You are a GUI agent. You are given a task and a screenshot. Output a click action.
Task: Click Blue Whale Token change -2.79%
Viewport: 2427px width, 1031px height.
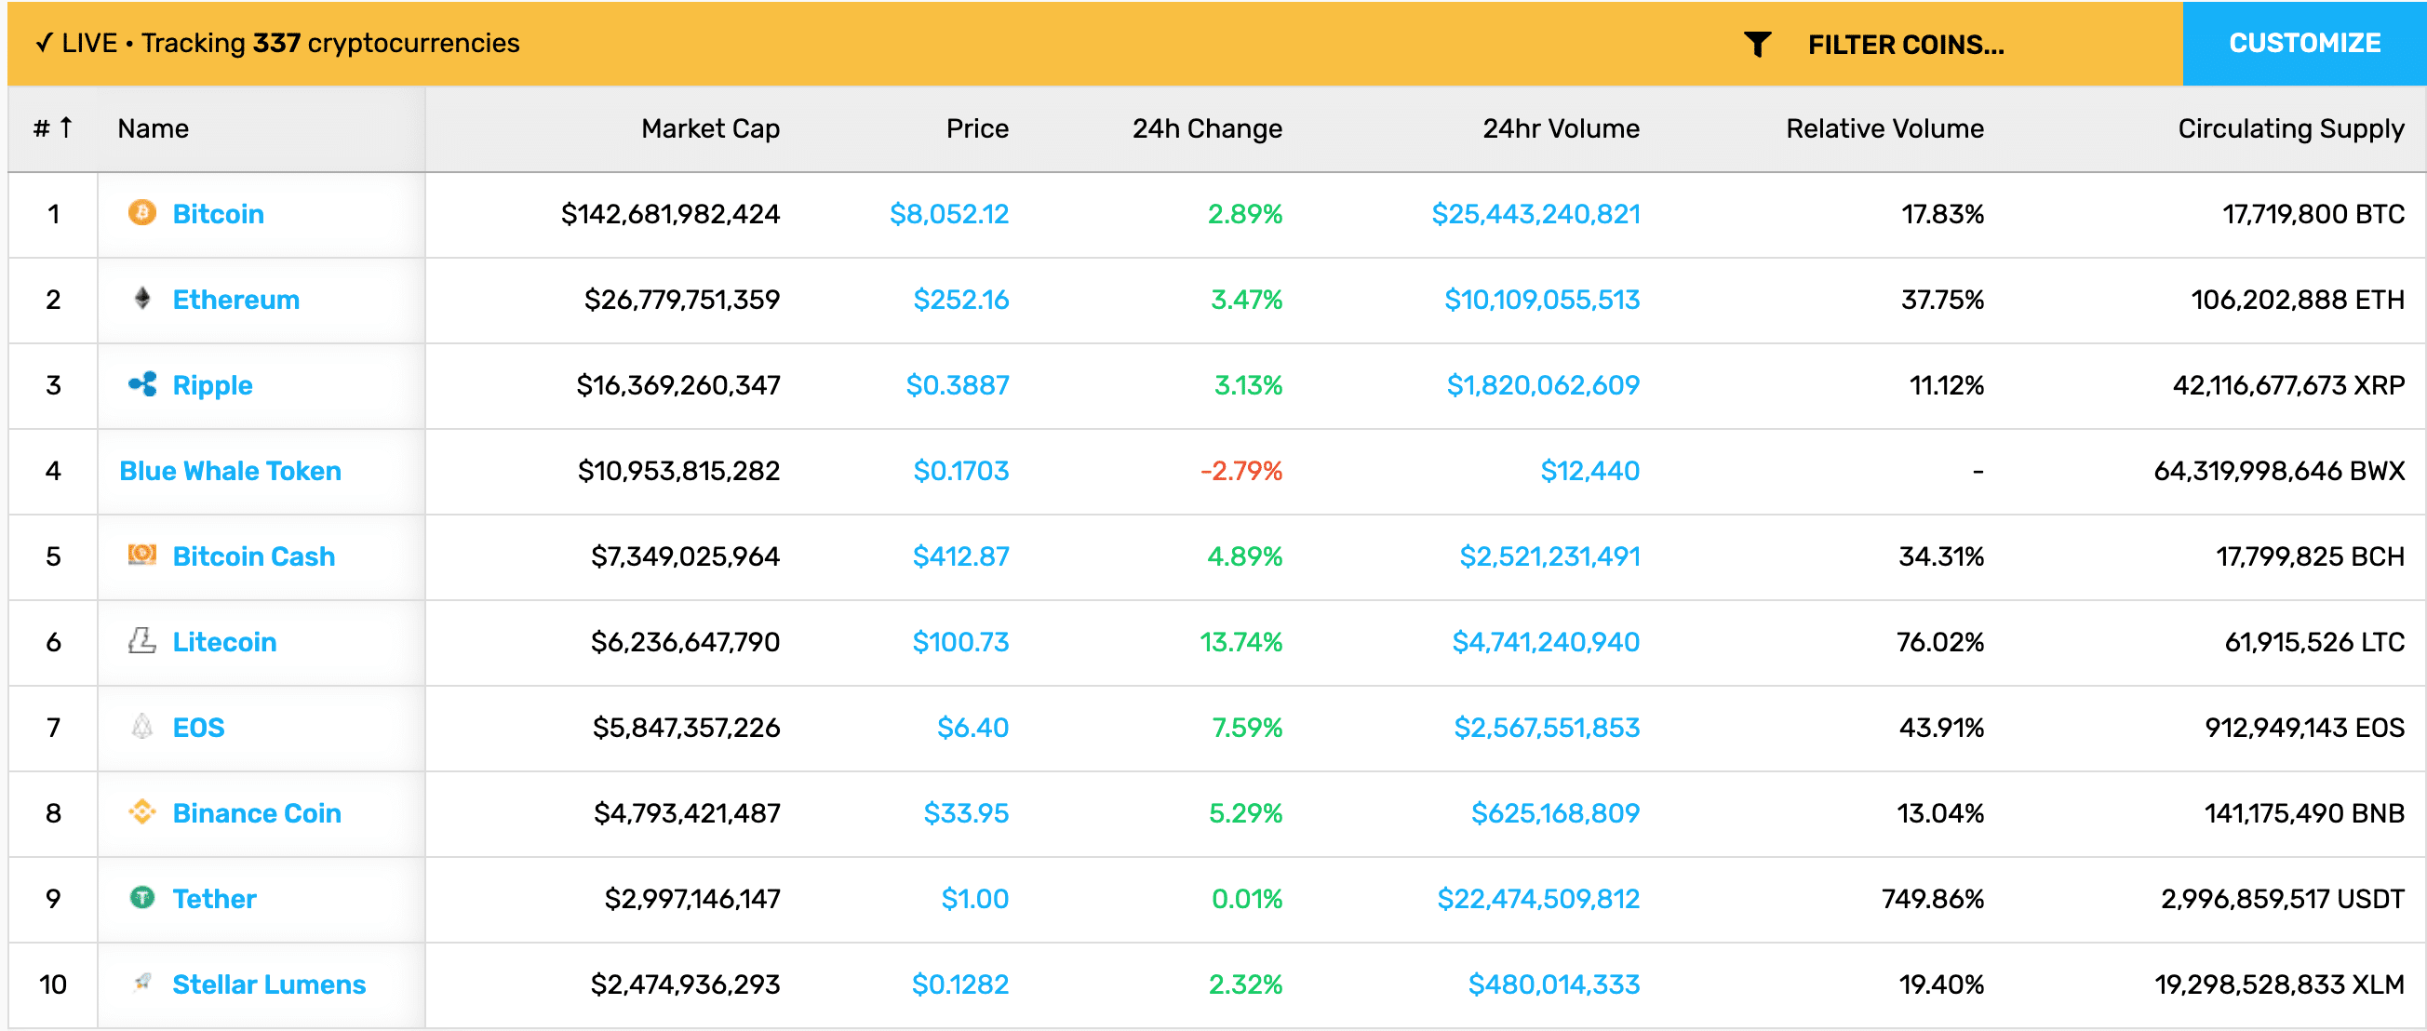[x=1240, y=471]
